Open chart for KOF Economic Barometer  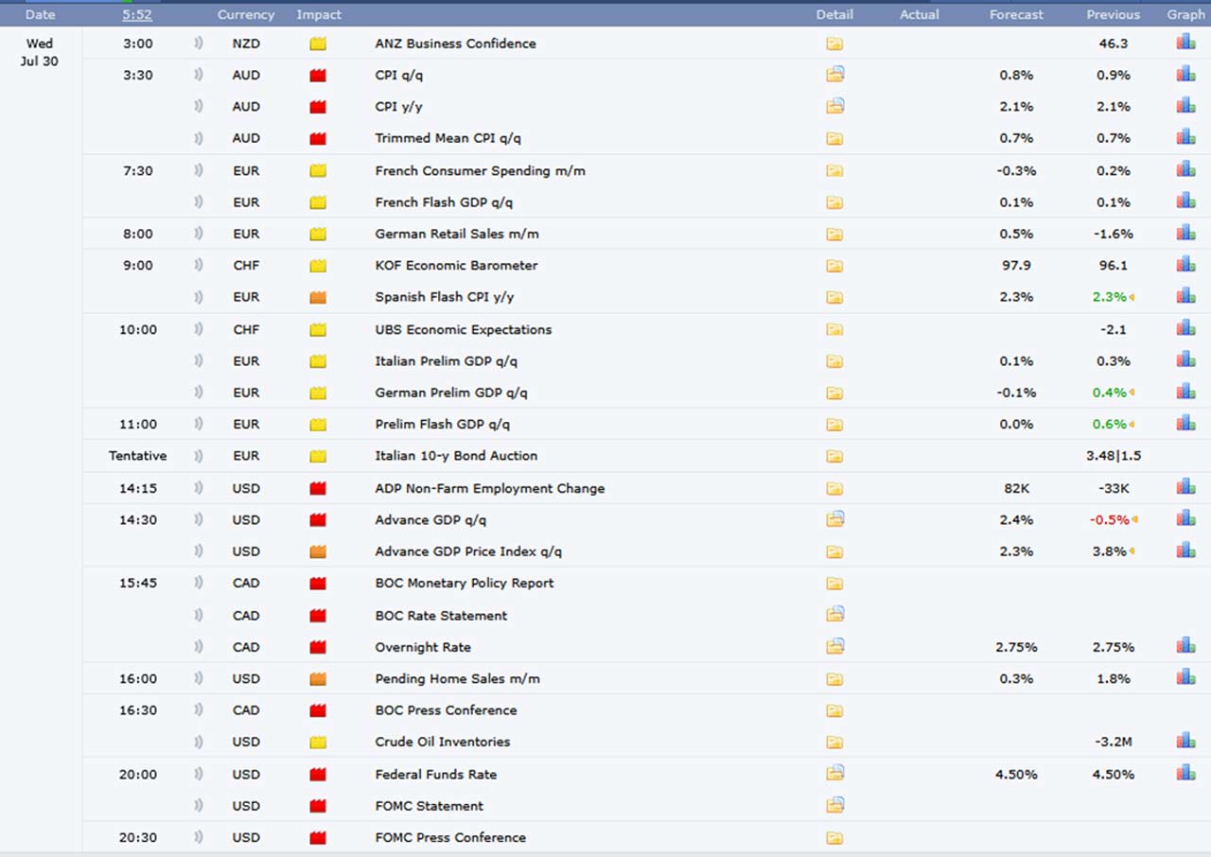click(1185, 264)
